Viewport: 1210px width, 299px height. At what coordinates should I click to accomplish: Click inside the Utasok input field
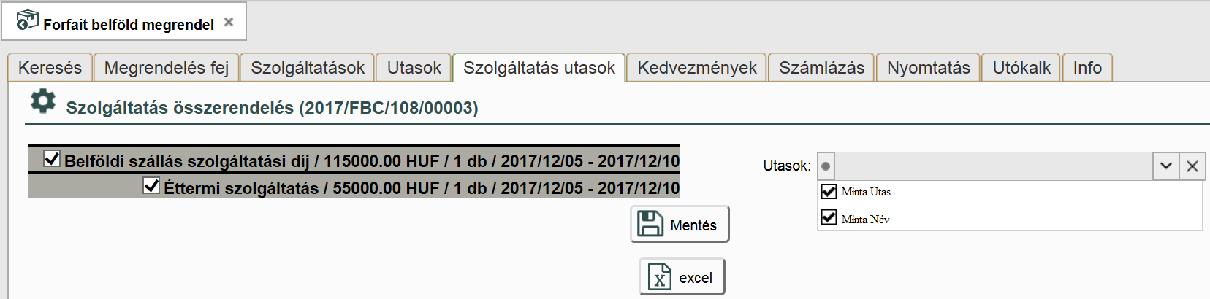point(992,166)
